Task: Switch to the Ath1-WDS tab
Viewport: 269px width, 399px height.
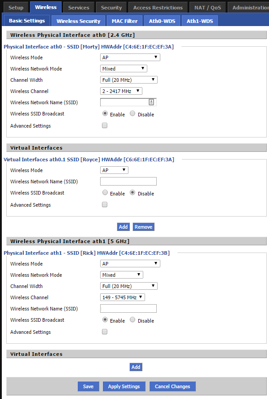Action: point(199,20)
